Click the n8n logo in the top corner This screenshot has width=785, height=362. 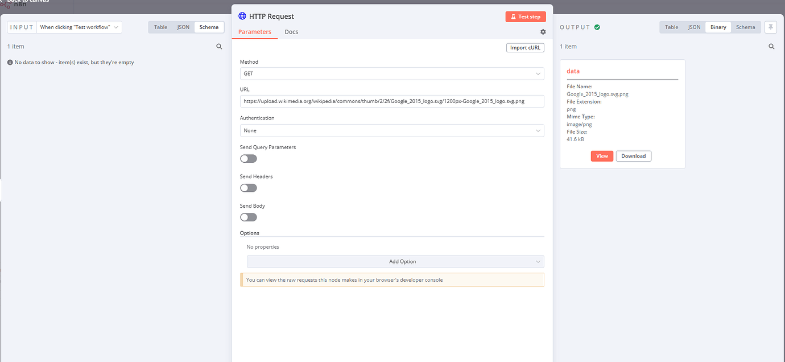pyautogui.click(x=6, y=5)
